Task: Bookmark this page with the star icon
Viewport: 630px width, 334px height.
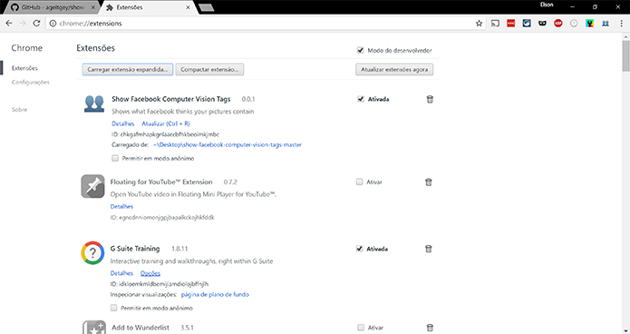Action: (x=479, y=24)
